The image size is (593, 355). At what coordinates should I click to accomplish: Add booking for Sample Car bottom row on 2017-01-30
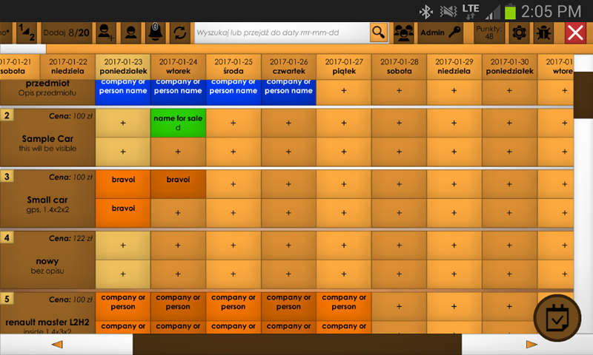pyautogui.click(x=509, y=152)
